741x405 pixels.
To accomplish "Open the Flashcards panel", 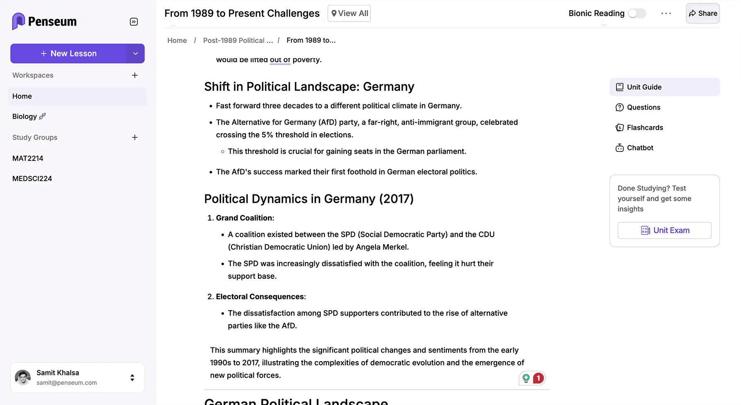I will click(x=645, y=127).
